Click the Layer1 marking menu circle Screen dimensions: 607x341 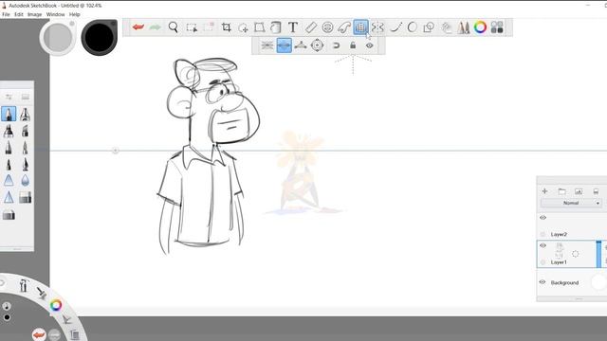(576, 254)
